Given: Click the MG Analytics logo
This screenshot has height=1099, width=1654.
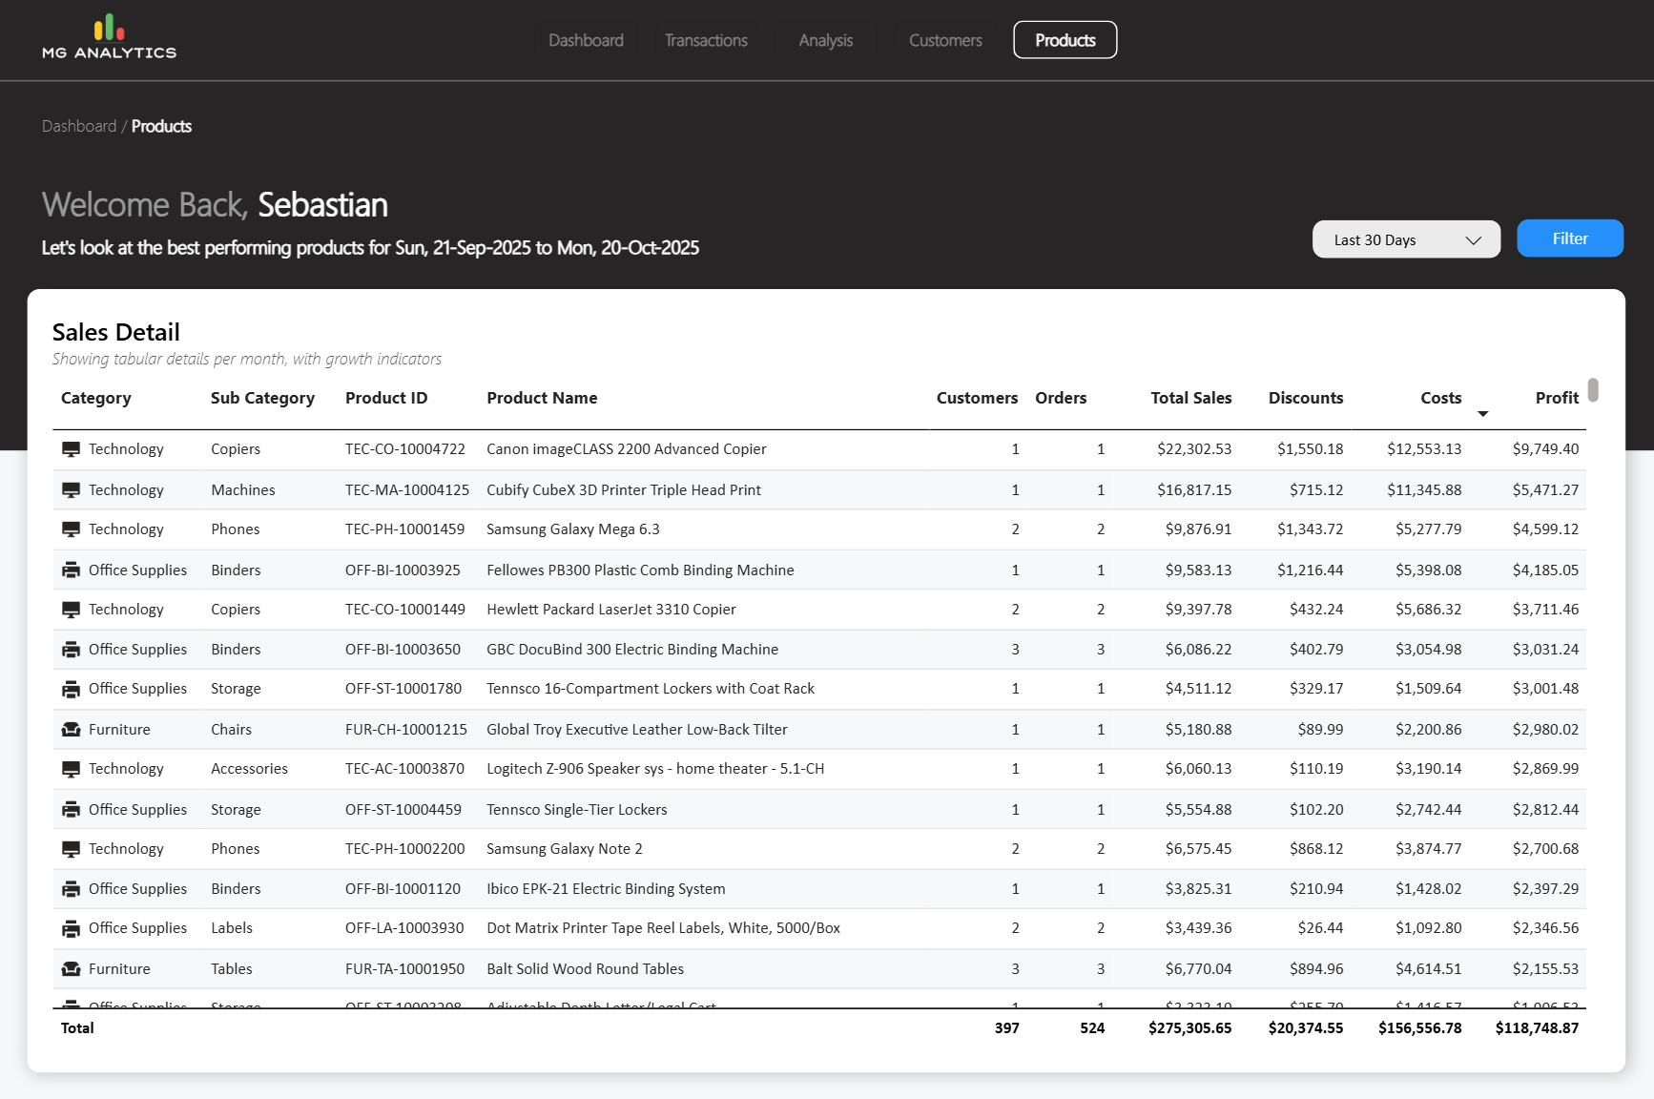Looking at the screenshot, I should 109,38.
